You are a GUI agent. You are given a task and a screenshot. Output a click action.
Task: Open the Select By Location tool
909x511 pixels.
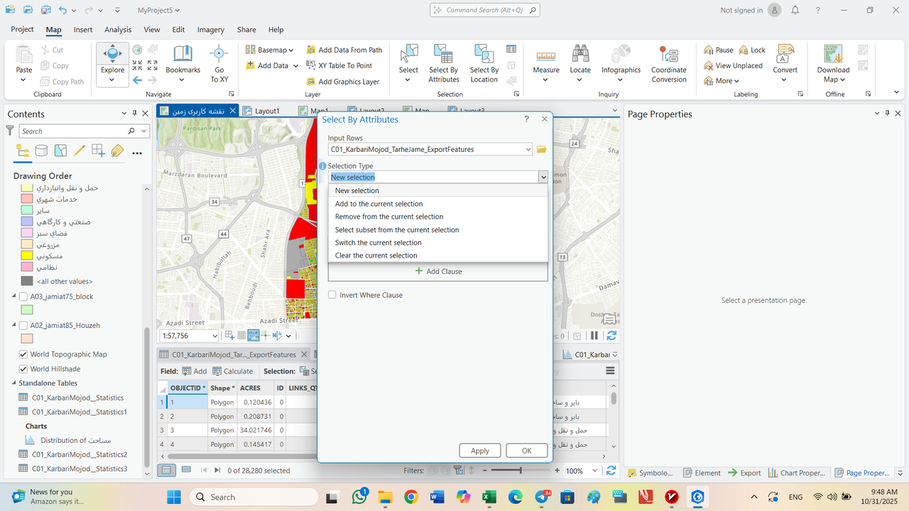pyautogui.click(x=484, y=64)
